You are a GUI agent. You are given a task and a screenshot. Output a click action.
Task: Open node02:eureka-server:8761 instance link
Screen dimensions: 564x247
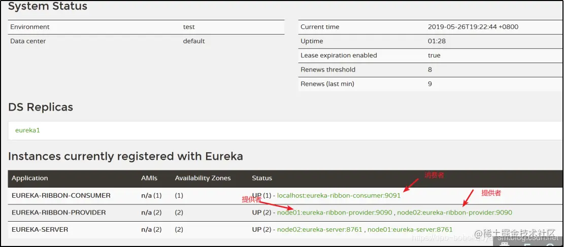320,229
